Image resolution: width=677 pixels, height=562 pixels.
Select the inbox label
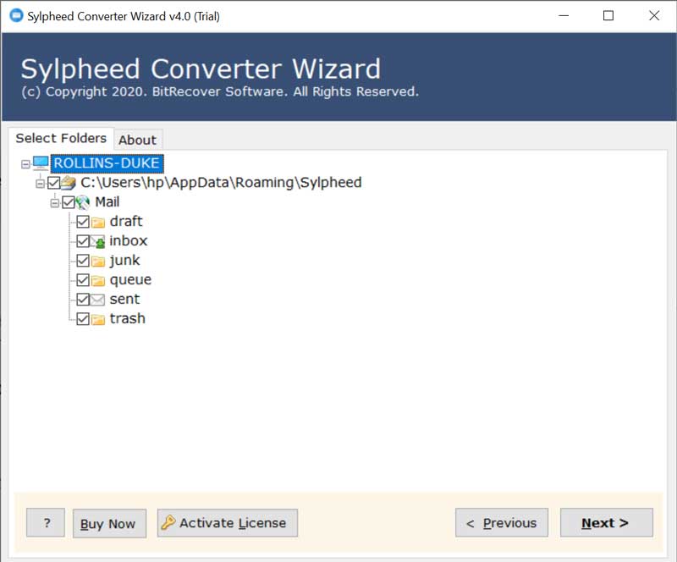pyautogui.click(x=129, y=241)
